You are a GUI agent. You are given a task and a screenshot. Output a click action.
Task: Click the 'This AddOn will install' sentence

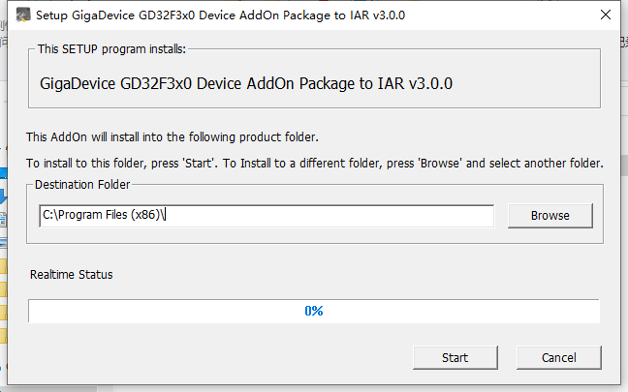pos(172,136)
